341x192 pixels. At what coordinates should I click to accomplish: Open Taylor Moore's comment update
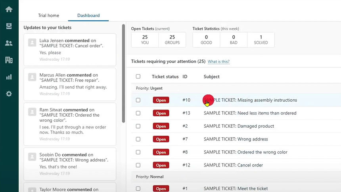point(70,188)
